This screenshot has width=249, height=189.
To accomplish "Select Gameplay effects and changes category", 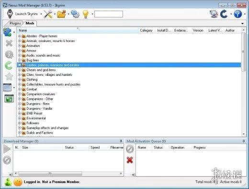I will [129, 128].
